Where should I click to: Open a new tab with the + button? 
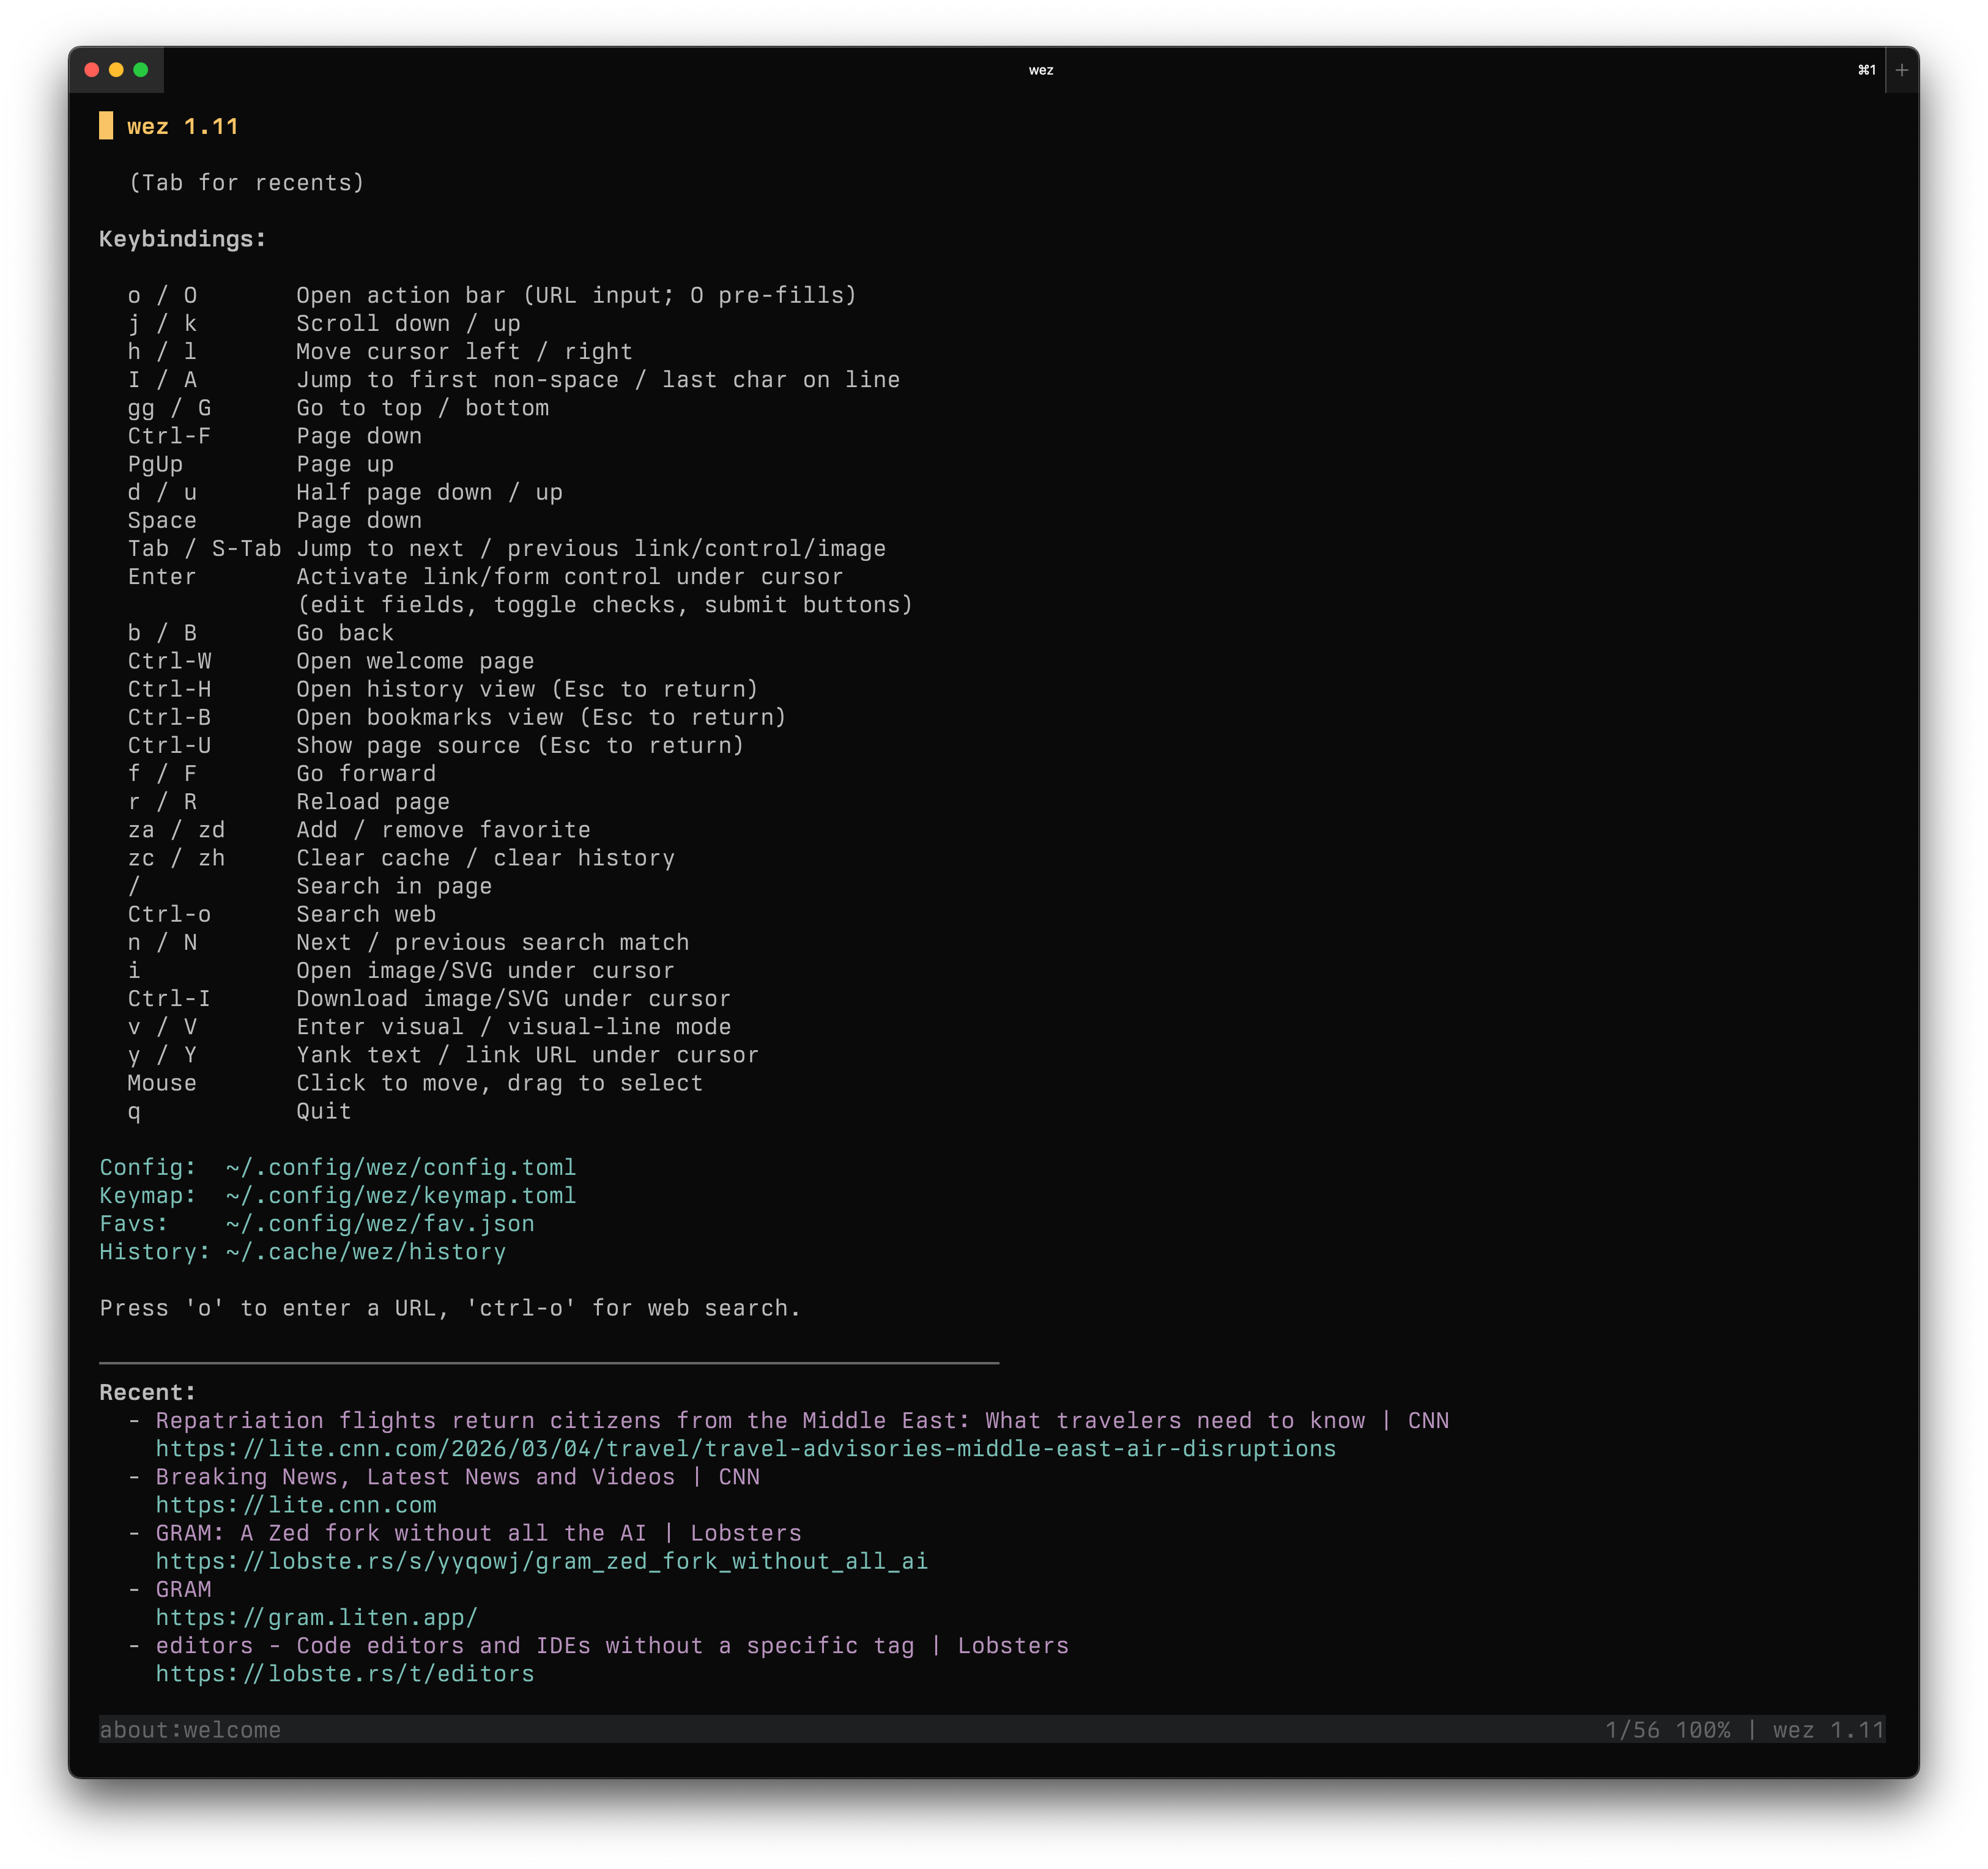click(1901, 70)
